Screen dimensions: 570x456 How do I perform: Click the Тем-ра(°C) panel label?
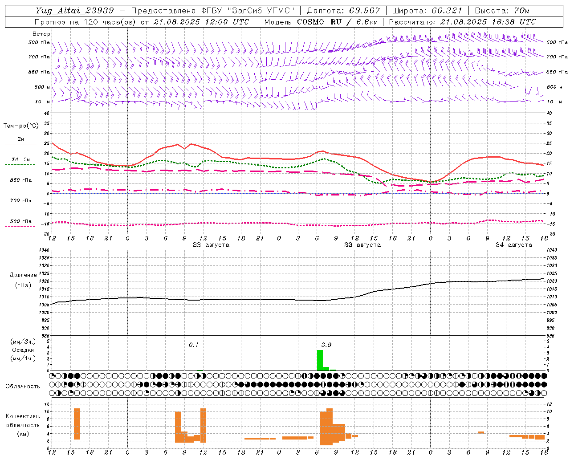(x=21, y=126)
